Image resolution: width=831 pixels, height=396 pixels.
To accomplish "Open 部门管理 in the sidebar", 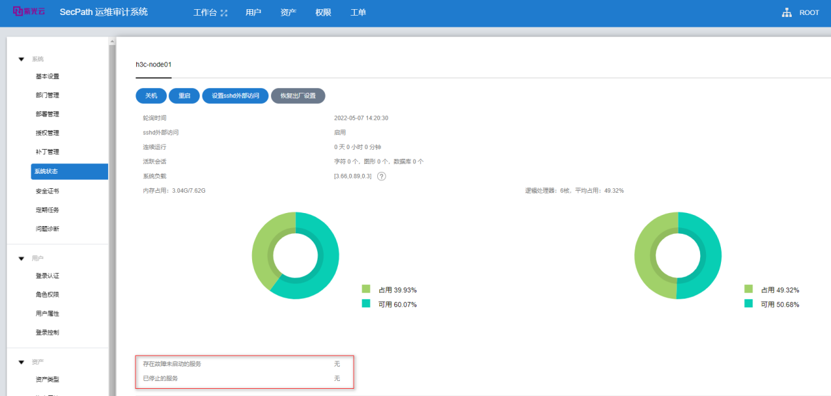I will (x=47, y=95).
